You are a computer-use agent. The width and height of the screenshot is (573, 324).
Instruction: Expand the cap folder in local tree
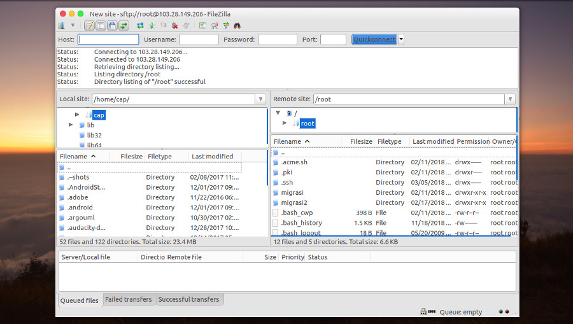click(x=77, y=115)
